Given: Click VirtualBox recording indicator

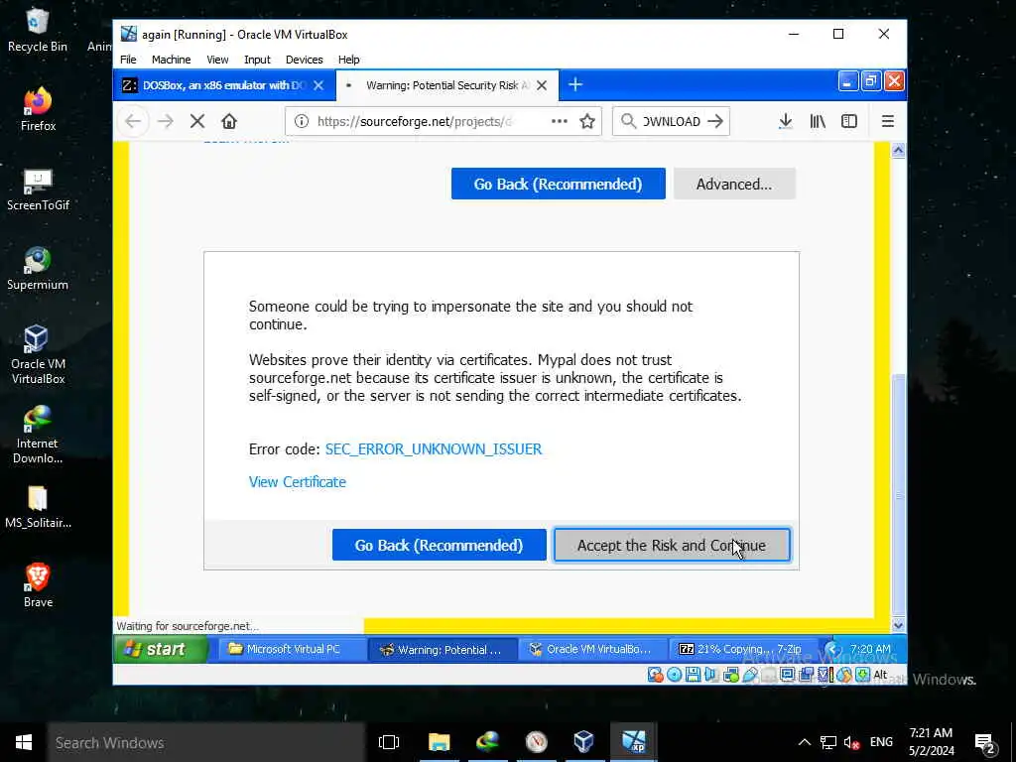Looking at the screenshot, I should (x=806, y=675).
